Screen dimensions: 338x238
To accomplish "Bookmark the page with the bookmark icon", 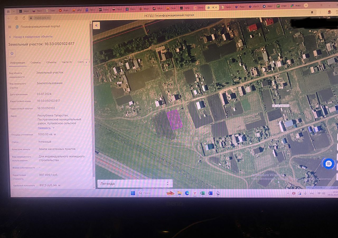I will click(x=312, y=12).
